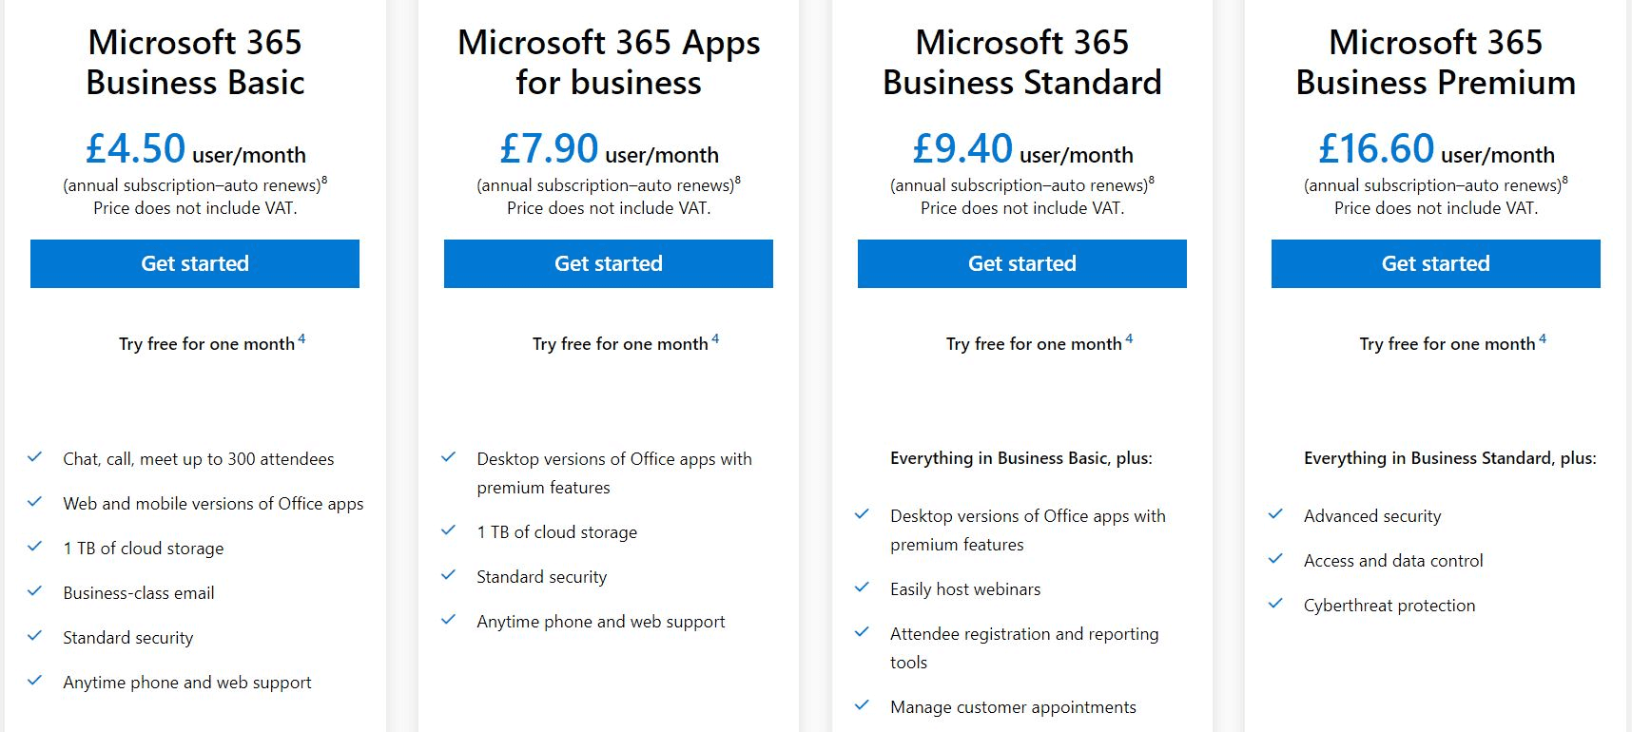
Task: Click the Microsoft 365 Business Standard heading
Action: [1022, 63]
